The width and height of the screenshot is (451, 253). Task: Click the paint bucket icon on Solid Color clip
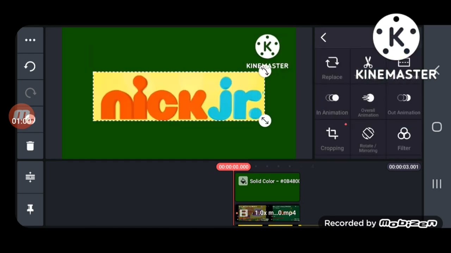(243, 181)
